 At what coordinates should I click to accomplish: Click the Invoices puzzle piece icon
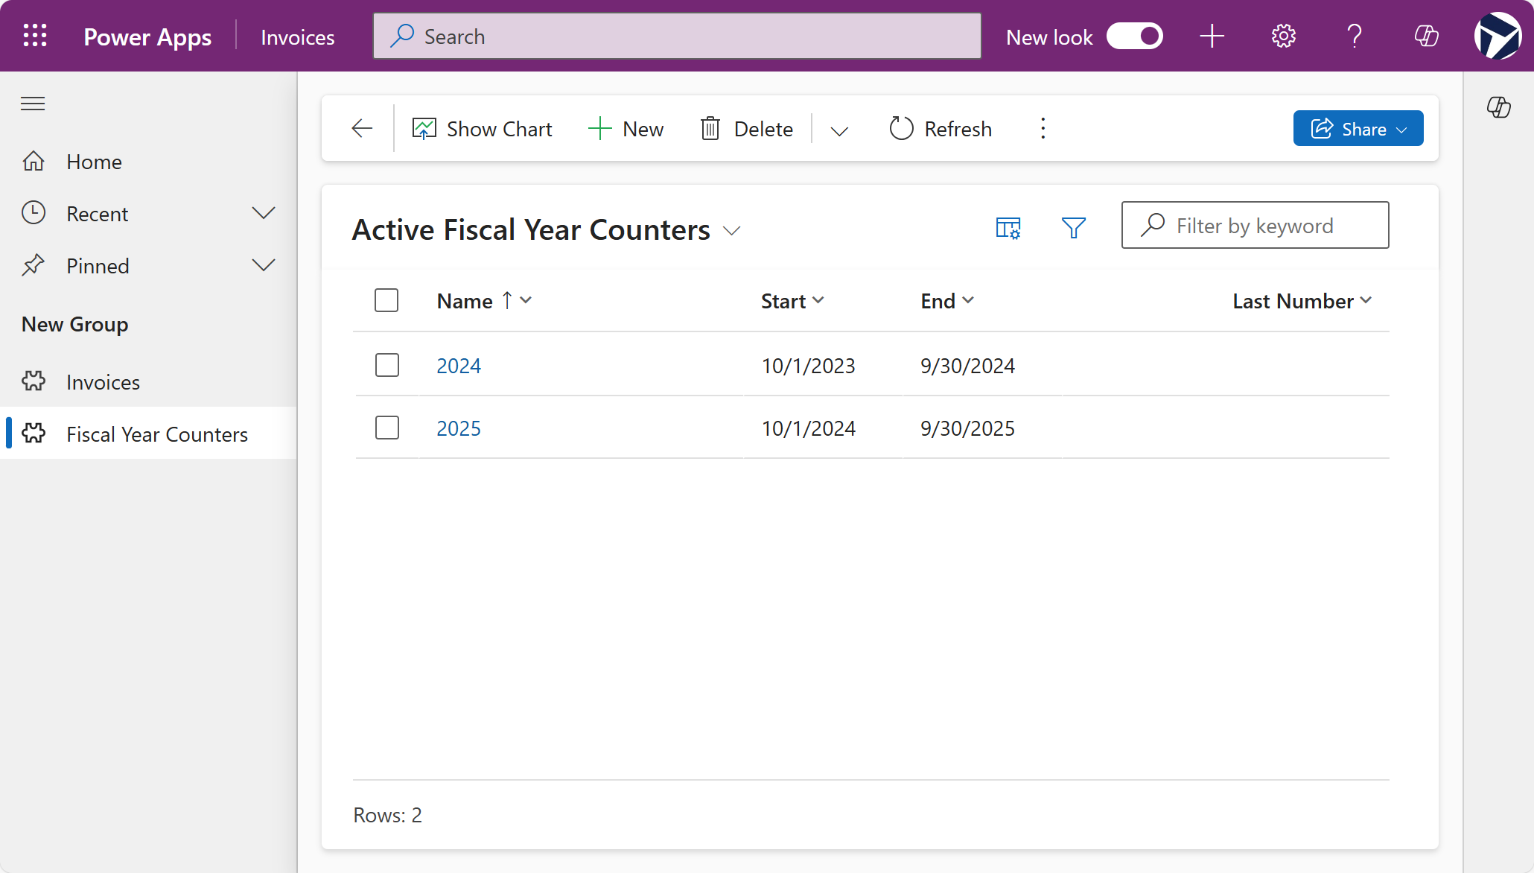[x=34, y=381]
